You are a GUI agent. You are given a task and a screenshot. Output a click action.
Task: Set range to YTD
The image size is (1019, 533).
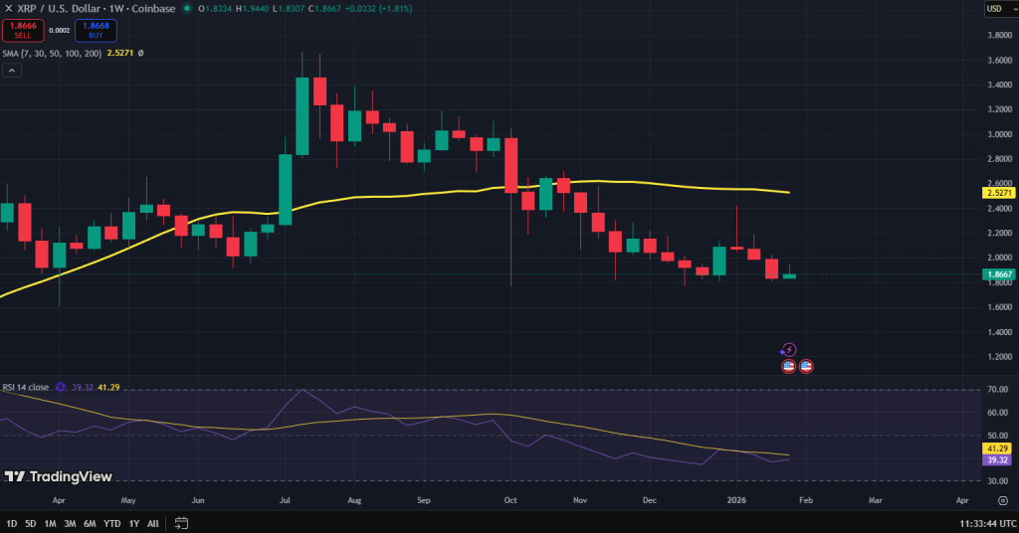tap(112, 523)
